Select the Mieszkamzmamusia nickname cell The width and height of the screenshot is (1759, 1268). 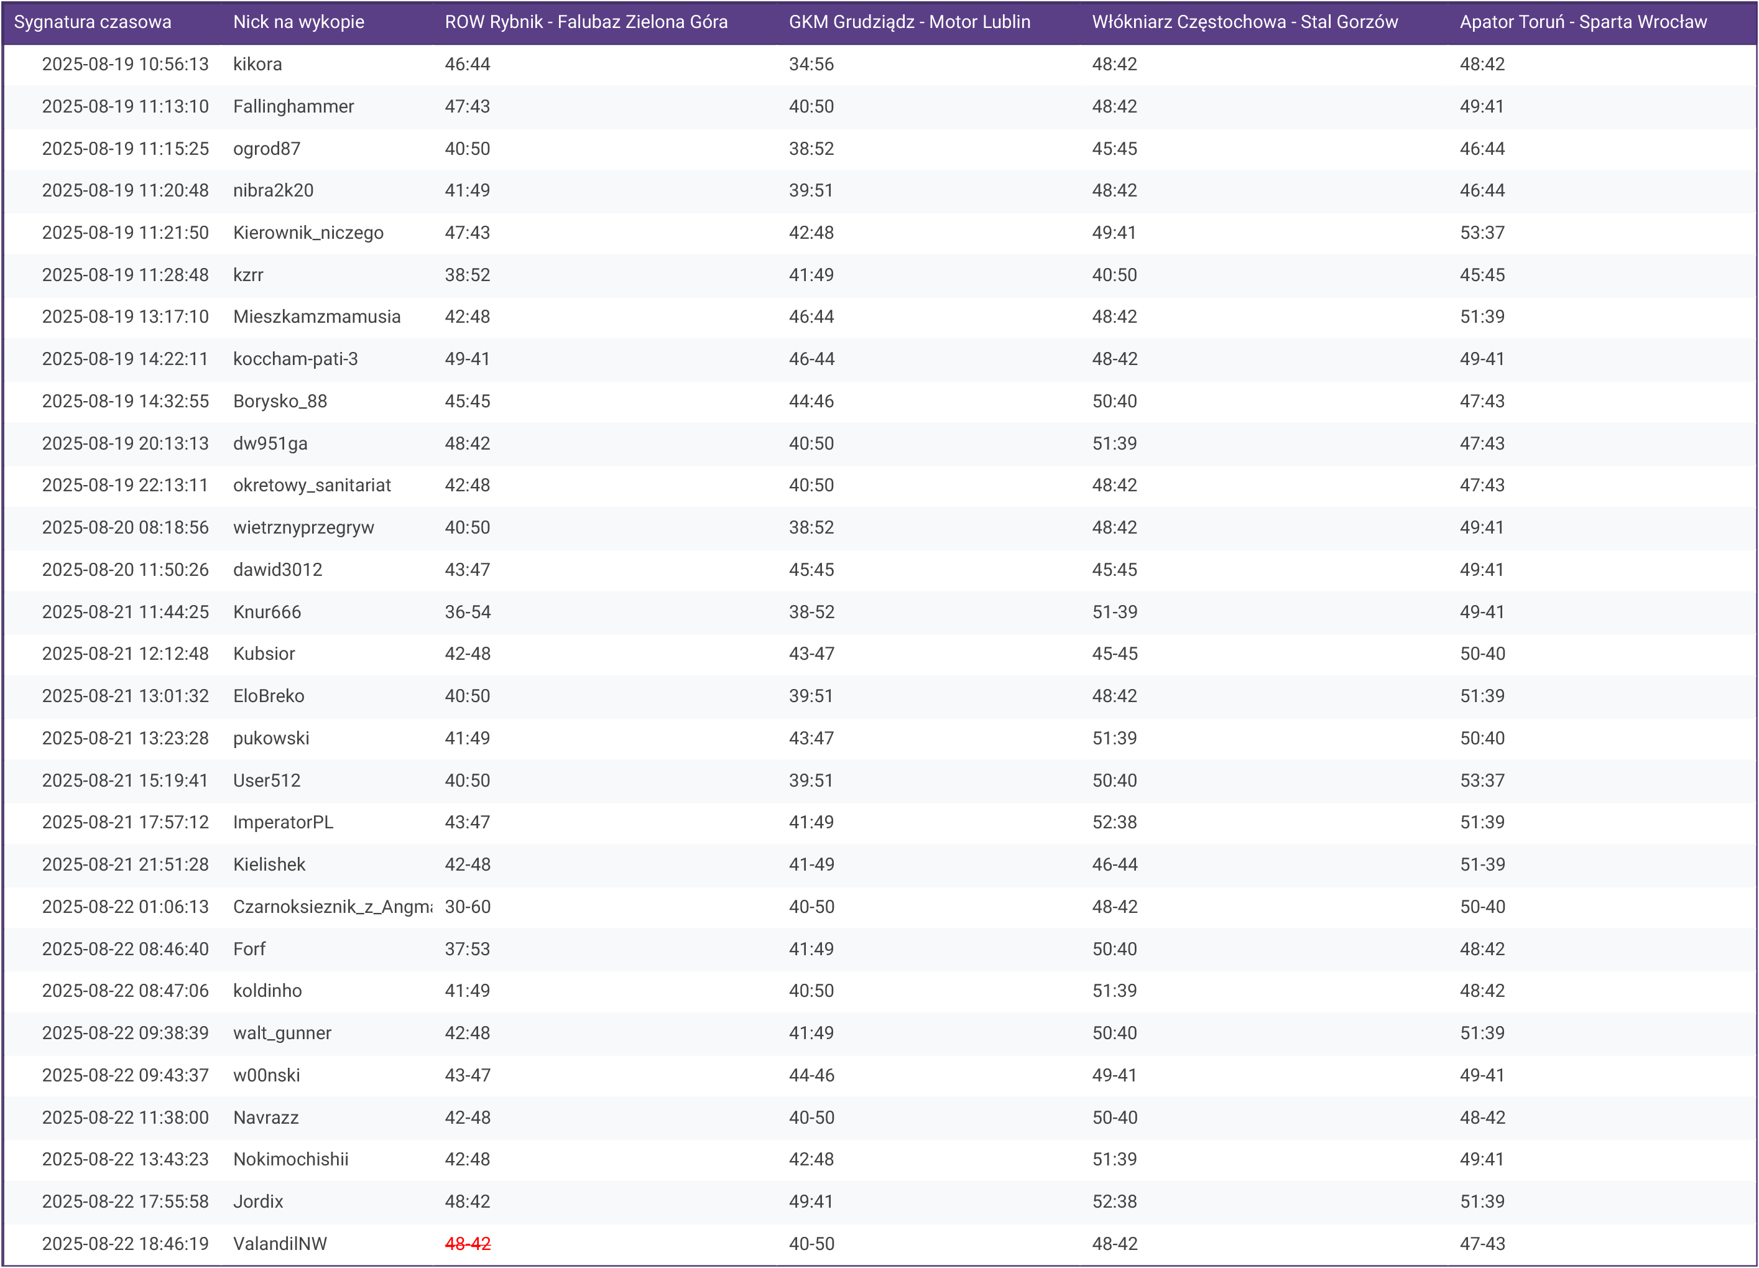[x=316, y=317]
